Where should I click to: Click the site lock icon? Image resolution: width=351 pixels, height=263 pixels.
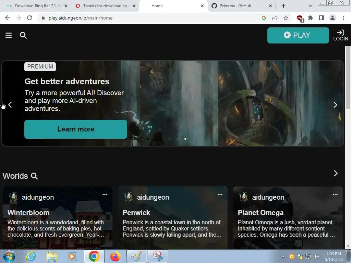pyautogui.click(x=43, y=18)
